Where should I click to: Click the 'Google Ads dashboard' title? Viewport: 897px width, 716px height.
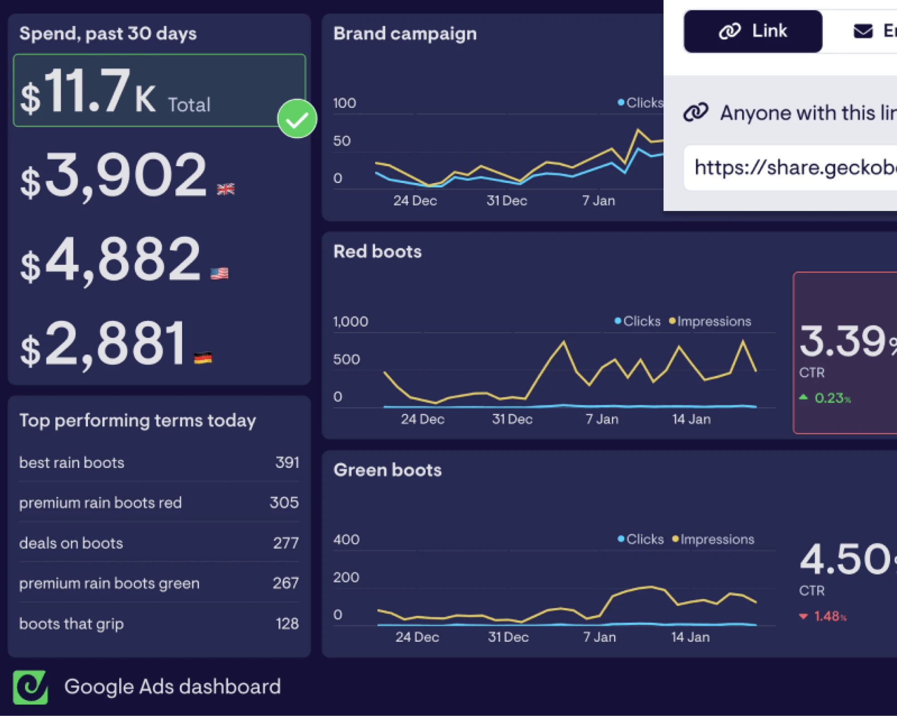point(172,687)
